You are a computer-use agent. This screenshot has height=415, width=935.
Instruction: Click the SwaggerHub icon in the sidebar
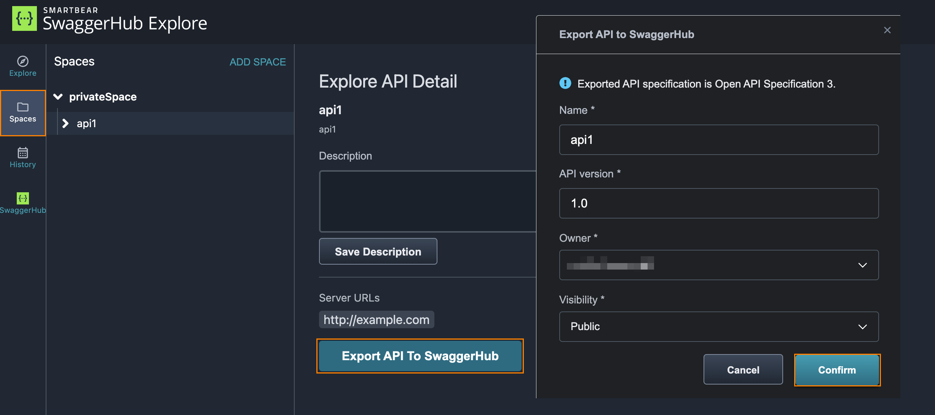(x=22, y=202)
